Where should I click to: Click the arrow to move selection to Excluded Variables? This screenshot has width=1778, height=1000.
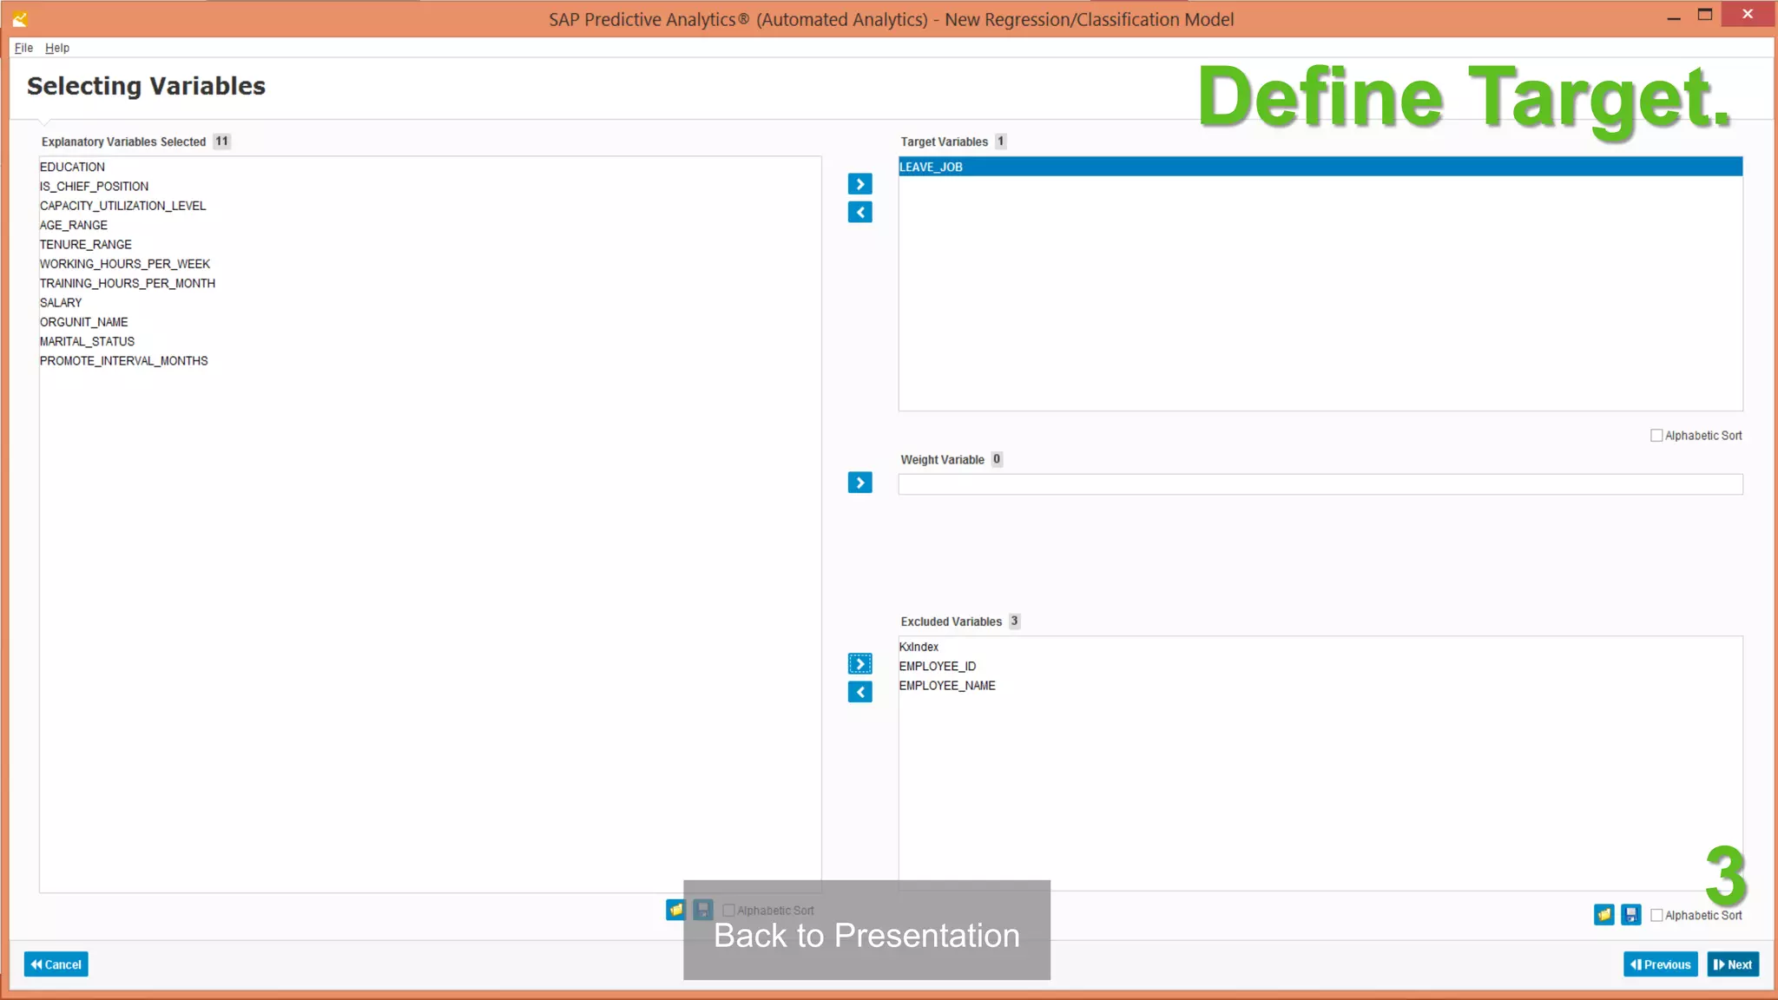point(859,664)
